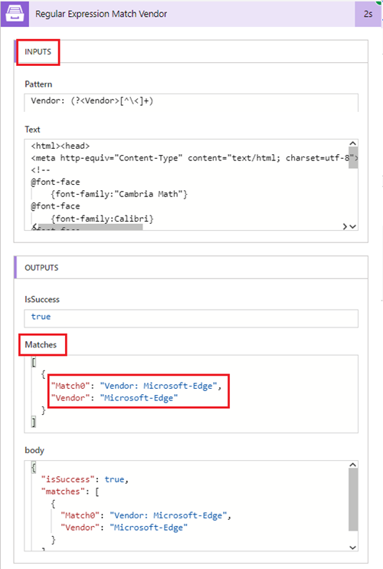Select the 2s duration badge
This screenshot has height=569, width=383.
pos(368,14)
